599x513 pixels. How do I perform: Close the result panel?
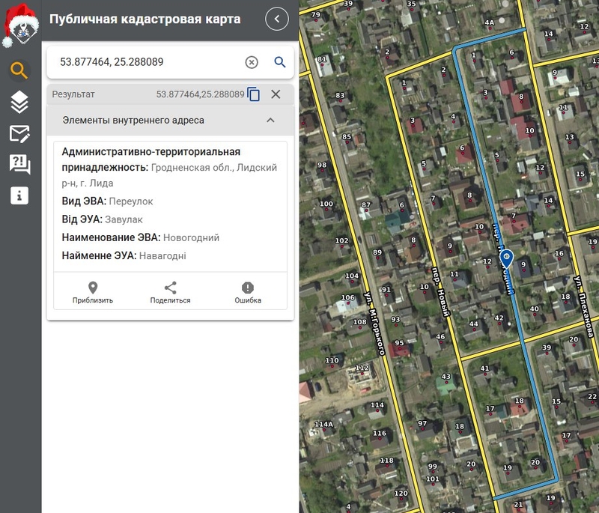pos(276,94)
